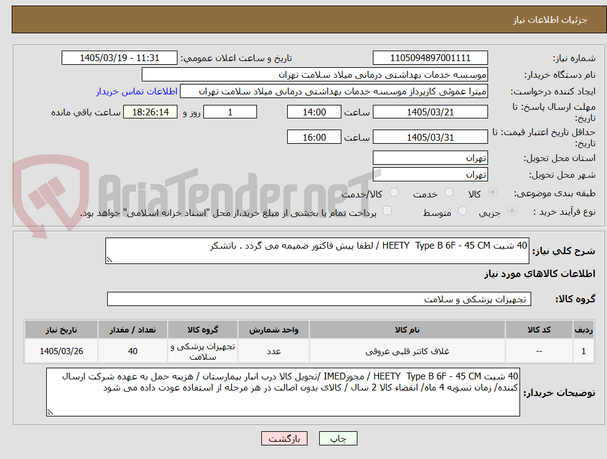Click the واحد شمارش column header

click(274, 330)
